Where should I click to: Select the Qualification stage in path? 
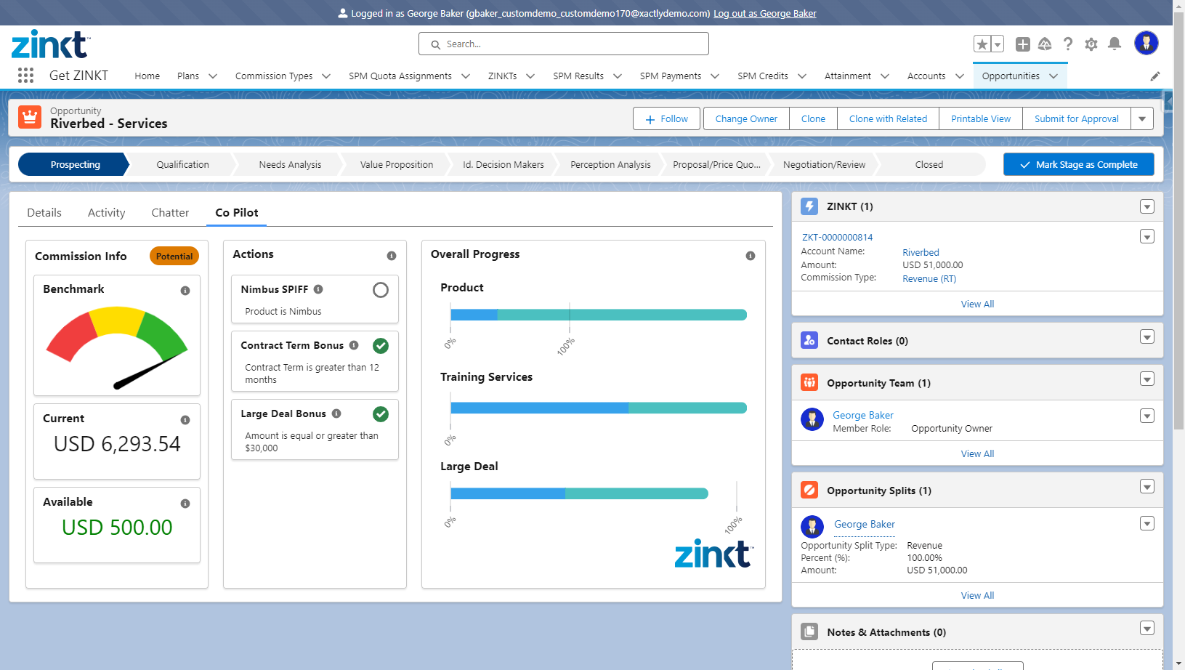pyautogui.click(x=182, y=165)
